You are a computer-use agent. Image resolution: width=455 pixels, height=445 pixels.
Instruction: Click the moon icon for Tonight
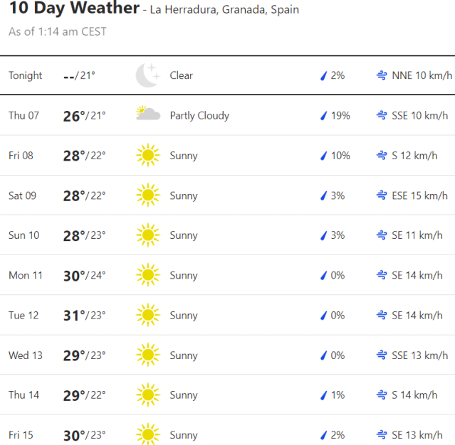147,75
